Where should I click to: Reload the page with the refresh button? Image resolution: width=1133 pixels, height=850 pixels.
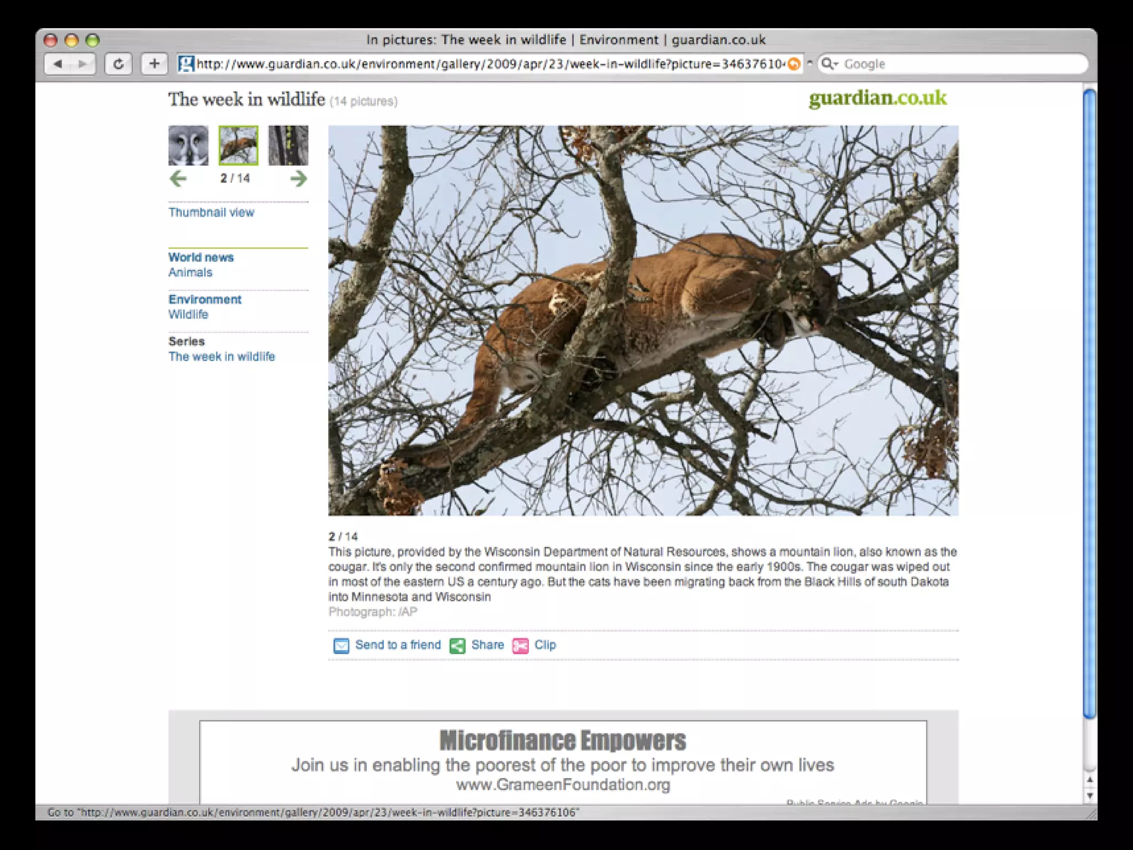[x=118, y=64]
